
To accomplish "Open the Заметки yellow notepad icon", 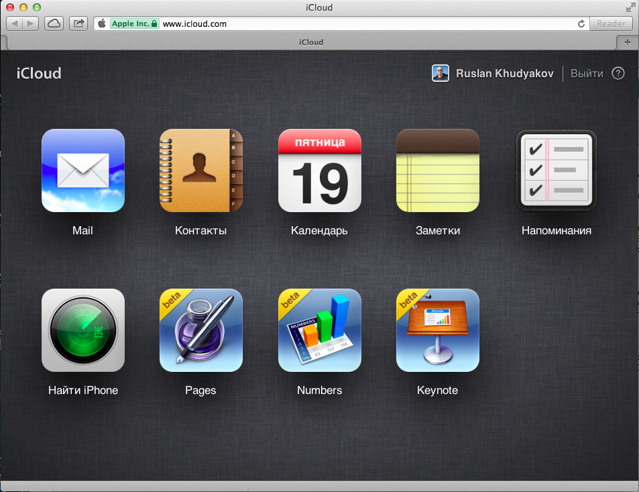I will tap(438, 170).
